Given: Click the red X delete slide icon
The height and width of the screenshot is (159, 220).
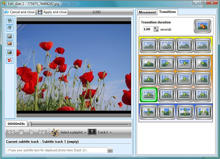Looking at the screenshot, I should tap(10, 60).
